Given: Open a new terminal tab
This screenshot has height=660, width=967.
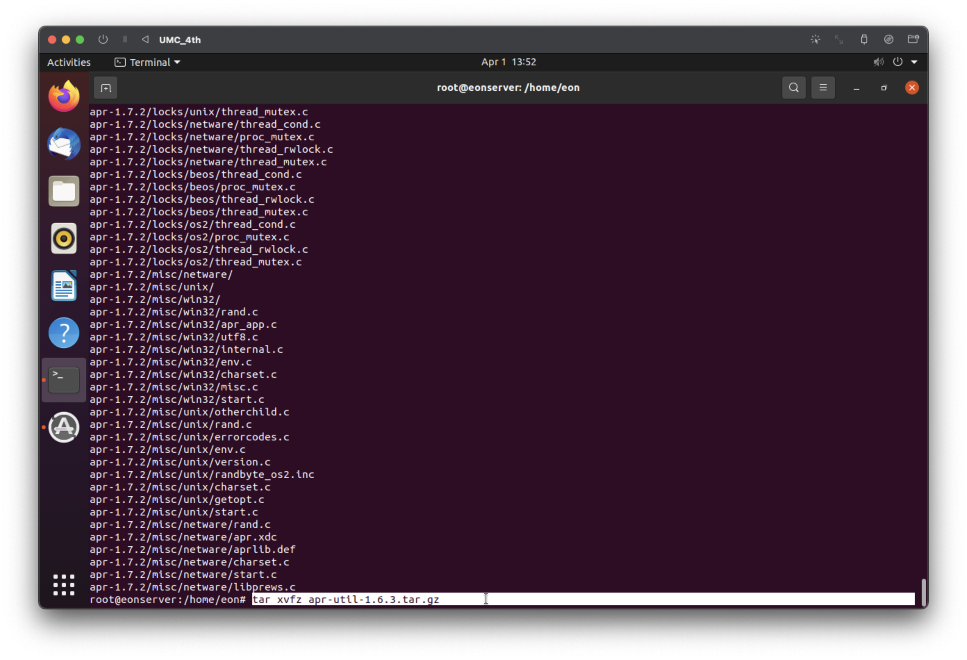Looking at the screenshot, I should tap(106, 88).
